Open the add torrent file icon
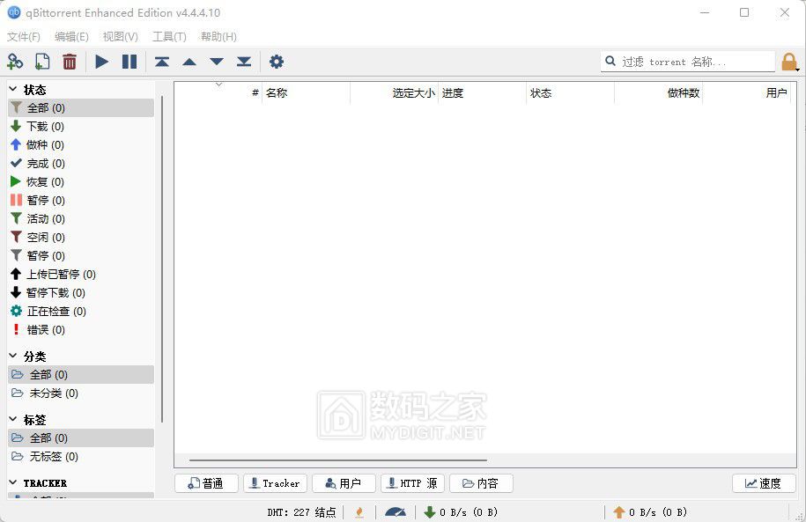Viewport: 806px width, 522px height. click(41, 62)
